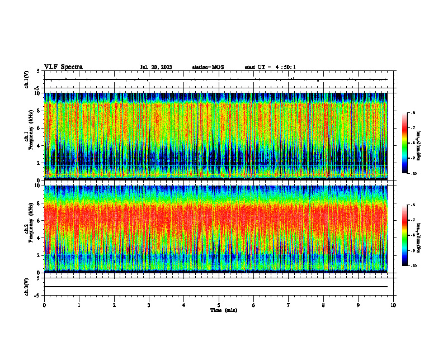Click the "station=MOS" header label
The height and width of the screenshot is (342, 443).
pyautogui.click(x=208, y=67)
